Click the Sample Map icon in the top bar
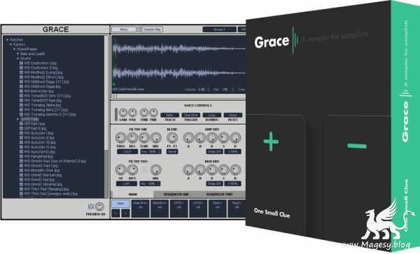 pos(139,29)
